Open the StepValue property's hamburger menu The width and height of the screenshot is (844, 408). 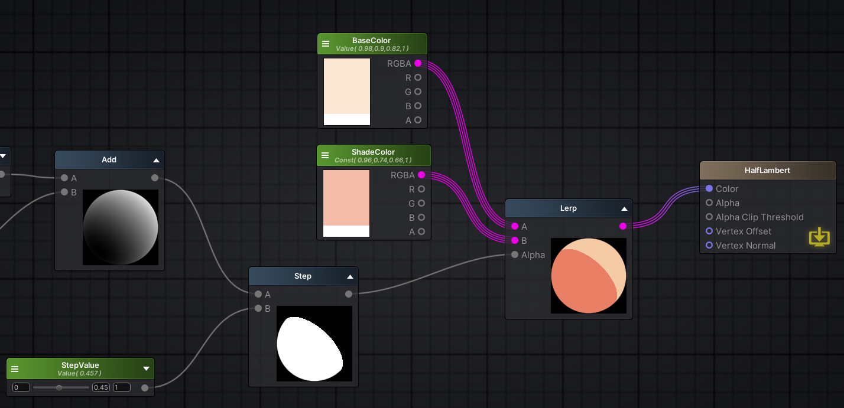14,368
